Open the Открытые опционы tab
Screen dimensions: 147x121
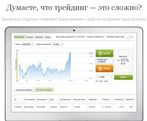point(24,90)
